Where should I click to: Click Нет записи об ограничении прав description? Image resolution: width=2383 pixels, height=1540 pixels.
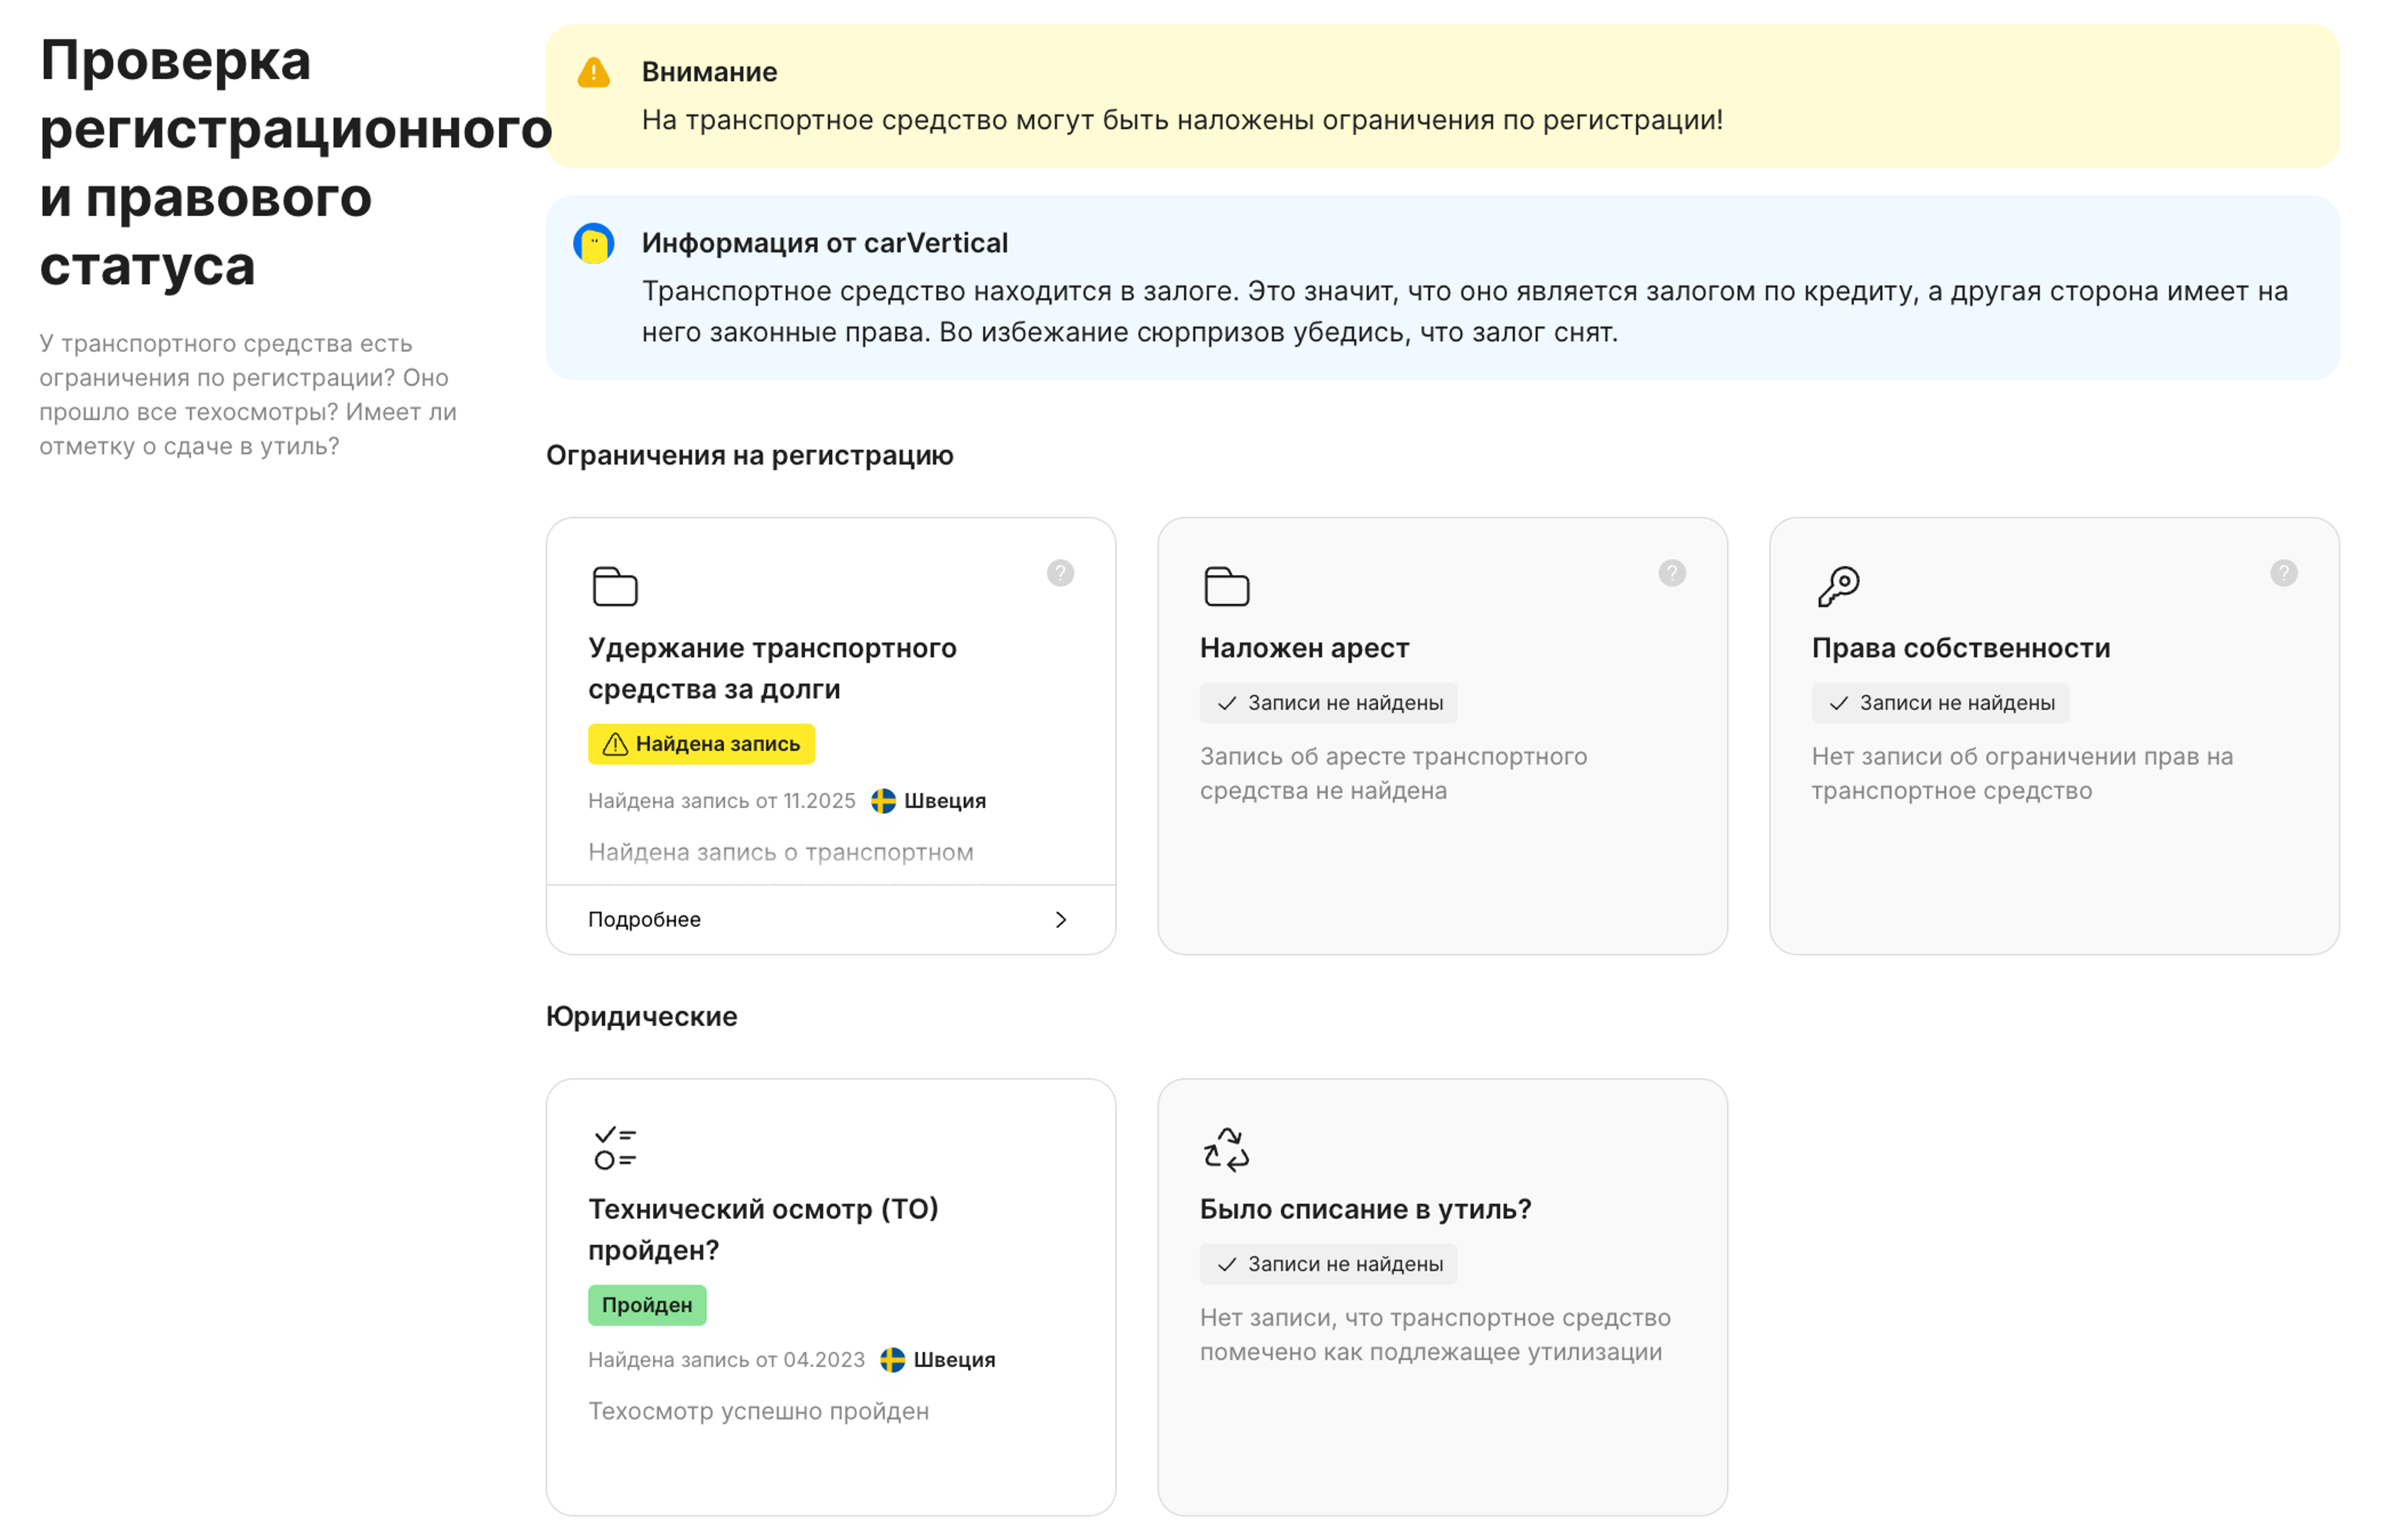click(2022, 774)
